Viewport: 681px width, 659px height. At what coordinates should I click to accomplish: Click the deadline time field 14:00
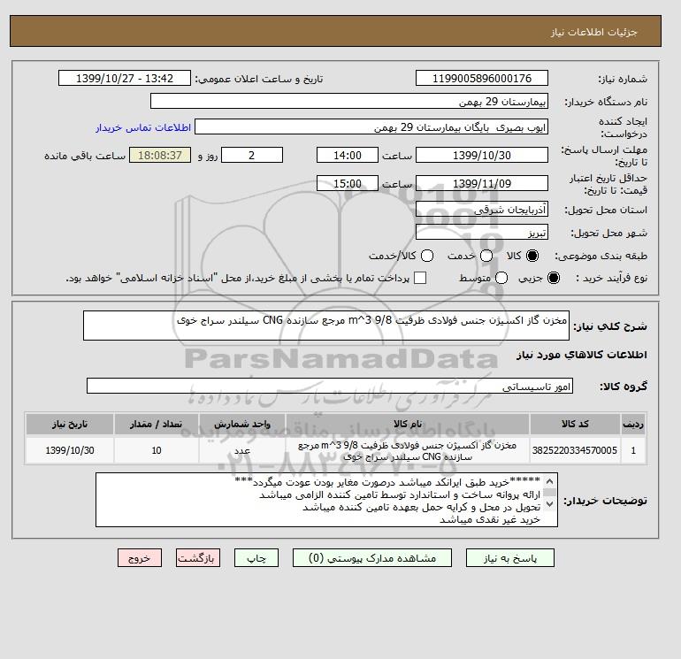pos(348,155)
